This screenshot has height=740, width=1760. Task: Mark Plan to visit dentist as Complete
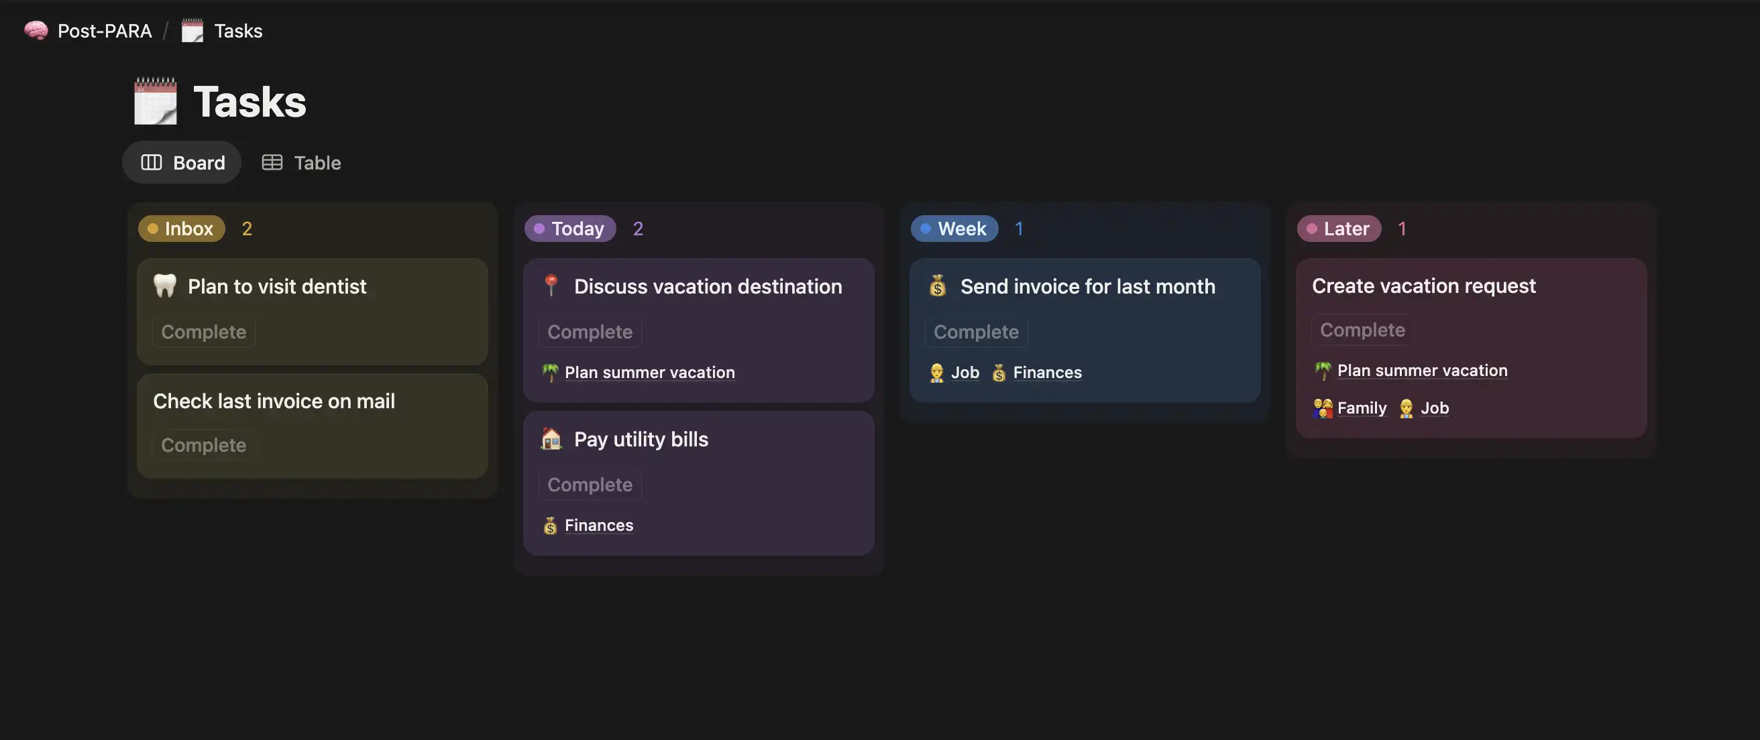point(204,332)
